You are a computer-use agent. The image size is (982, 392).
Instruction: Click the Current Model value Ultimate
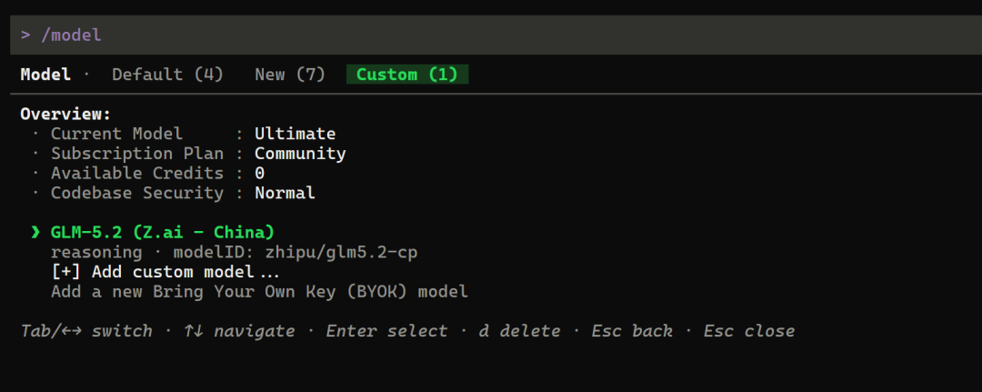click(x=295, y=134)
